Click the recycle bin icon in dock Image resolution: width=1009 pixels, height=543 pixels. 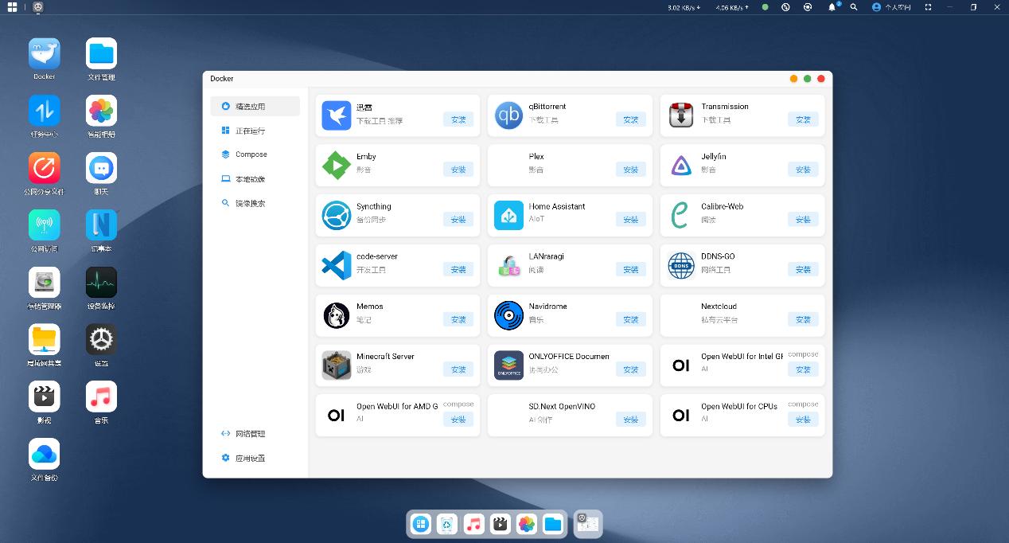tap(447, 524)
